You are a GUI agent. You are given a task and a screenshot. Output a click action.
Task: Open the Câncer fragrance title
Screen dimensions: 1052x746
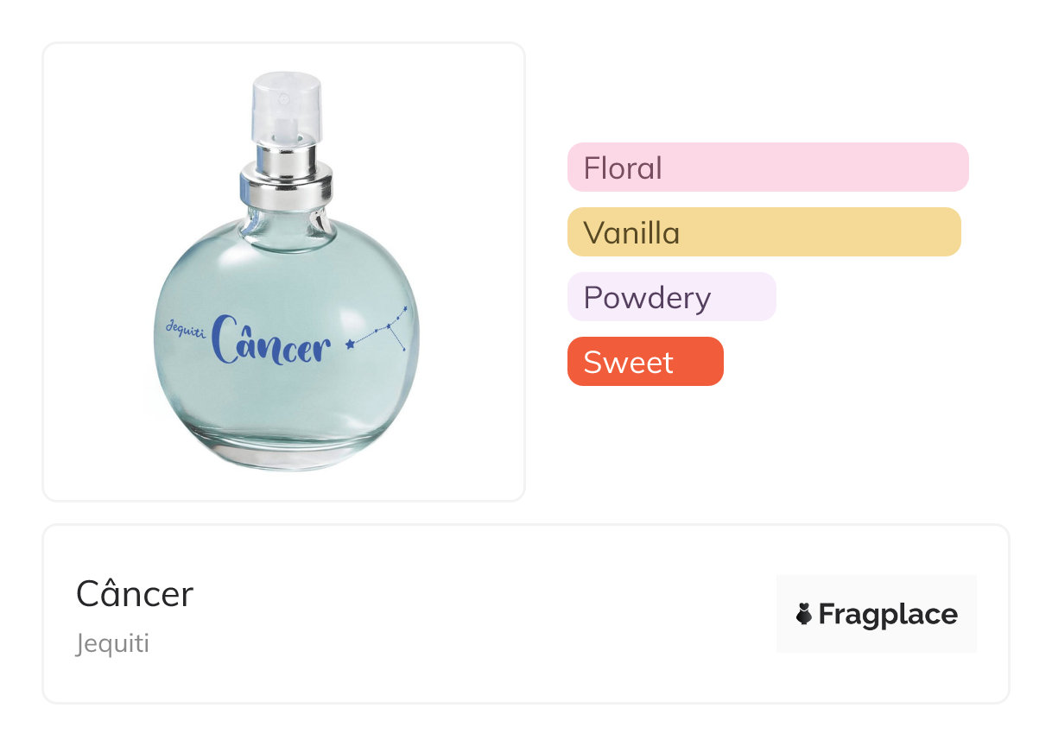[x=135, y=594]
